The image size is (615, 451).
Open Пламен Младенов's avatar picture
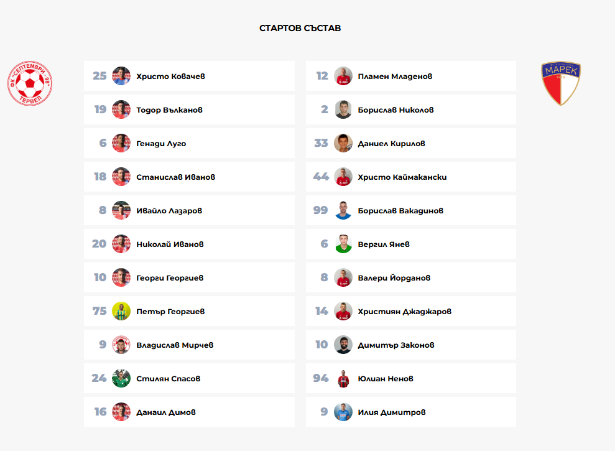[343, 76]
